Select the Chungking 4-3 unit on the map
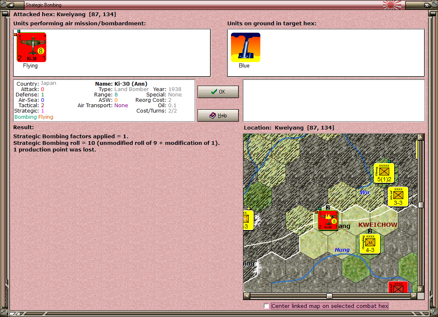The width and height of the screenshot is (438, 317). 370,244
